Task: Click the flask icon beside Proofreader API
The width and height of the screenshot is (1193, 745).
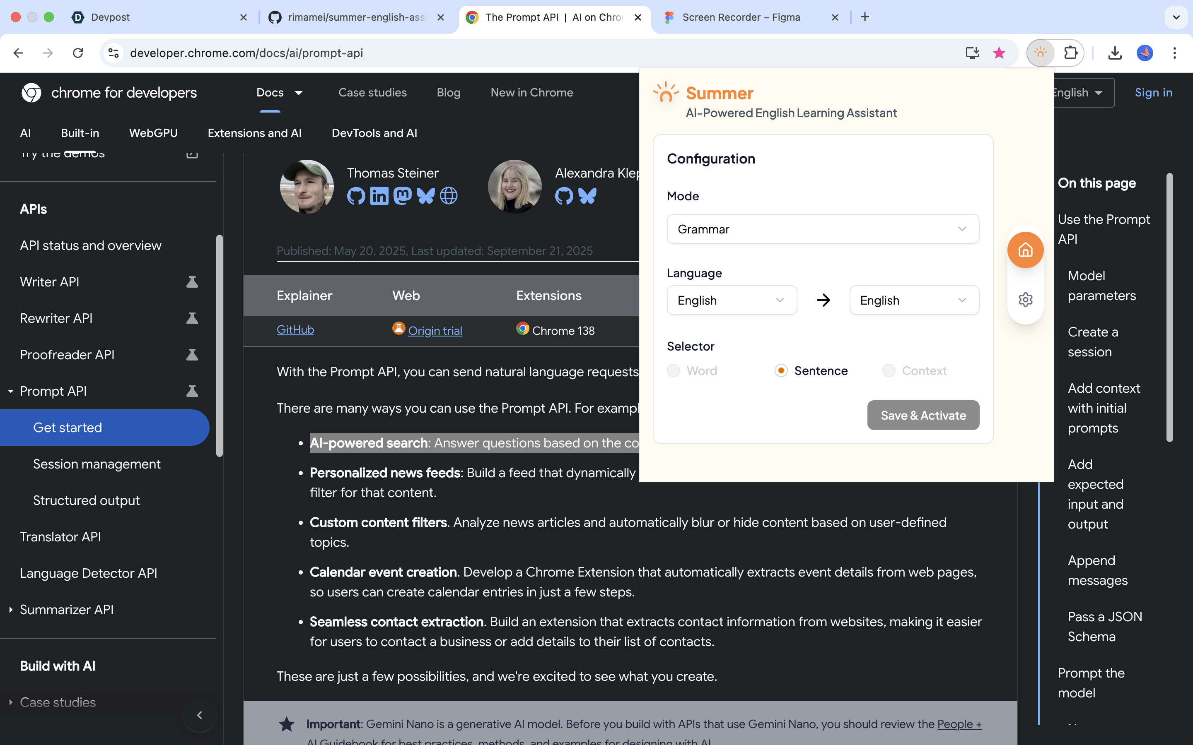Action: (x=192, y=355)
